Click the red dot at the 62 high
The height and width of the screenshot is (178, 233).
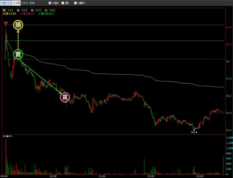tap(6, 25)
